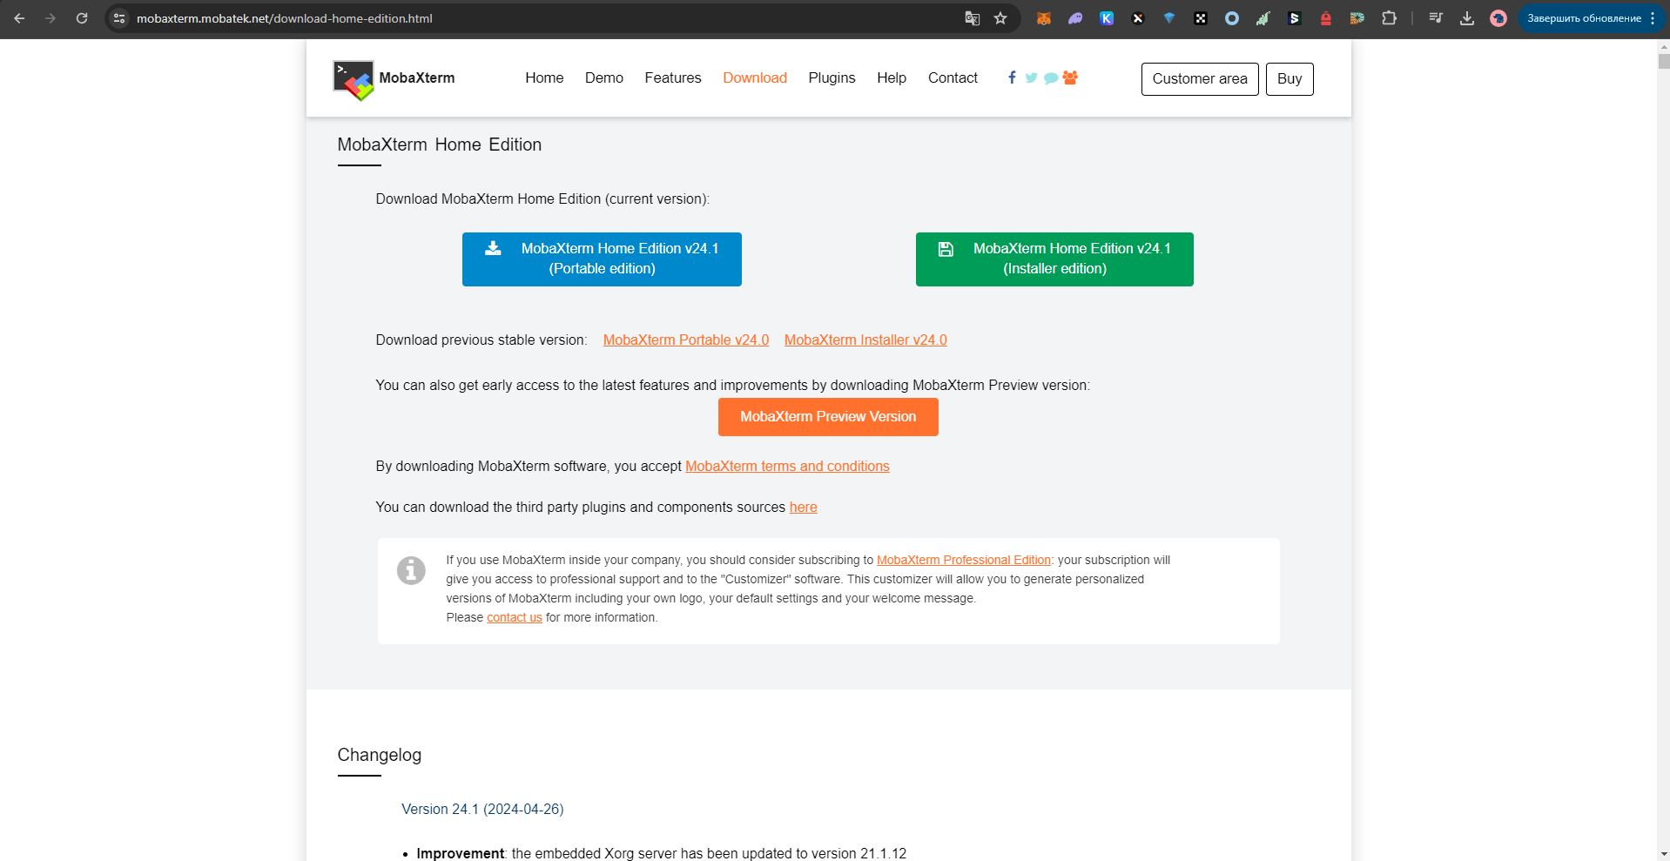Bookmark page with the star icon
The width and height of the screenshot is (1670, 861).
click(x=1000, y=18)
